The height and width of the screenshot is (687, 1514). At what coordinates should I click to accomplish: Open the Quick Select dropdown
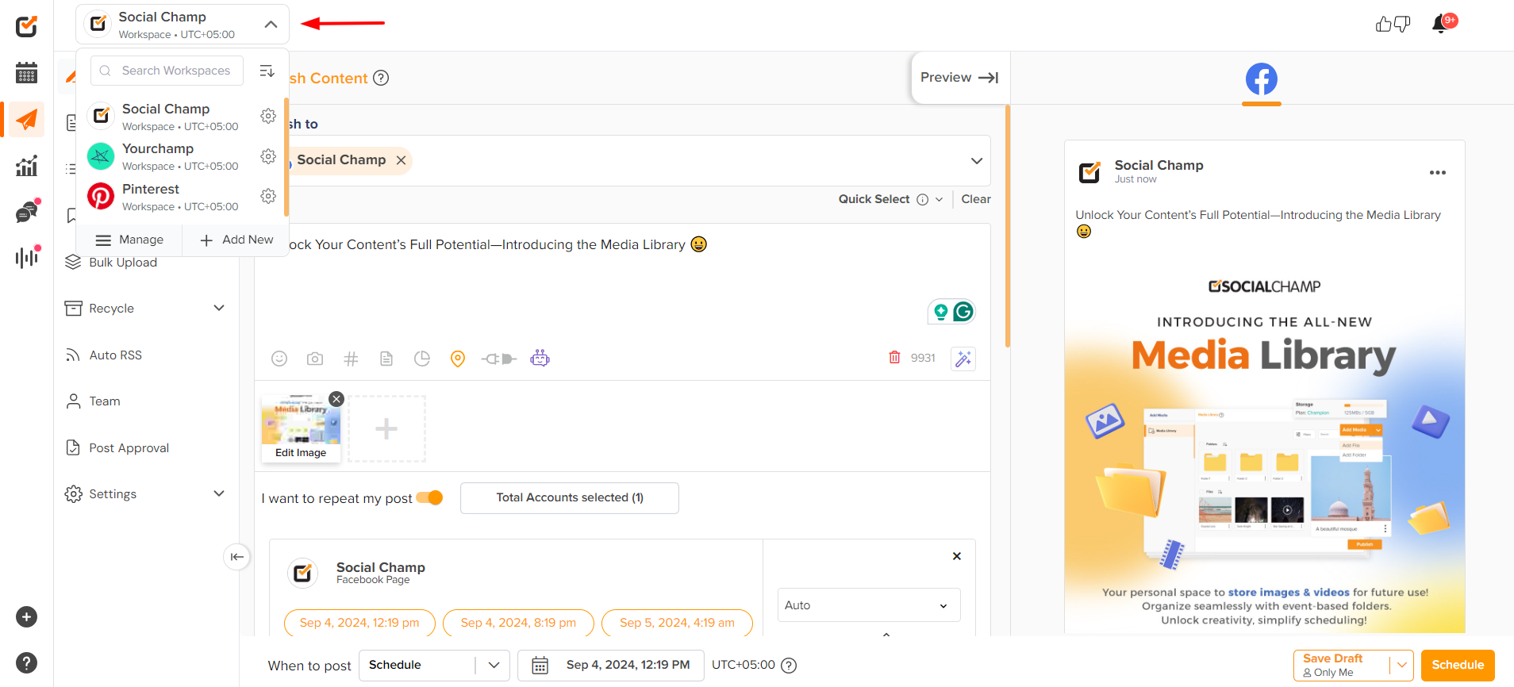(890, 199)
